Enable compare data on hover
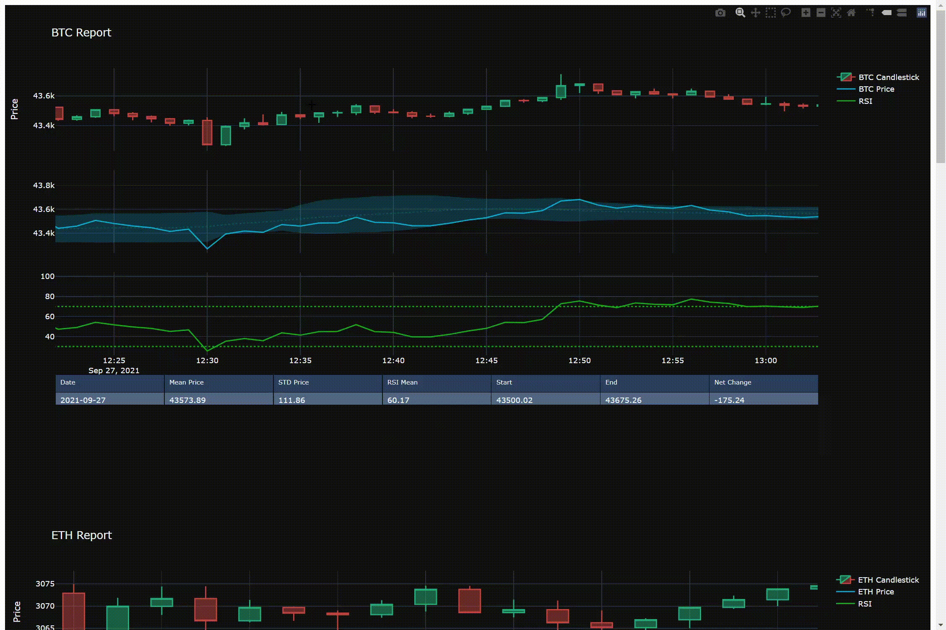The image size is (946, 630). pyautogui.click(x=902, y=13)
